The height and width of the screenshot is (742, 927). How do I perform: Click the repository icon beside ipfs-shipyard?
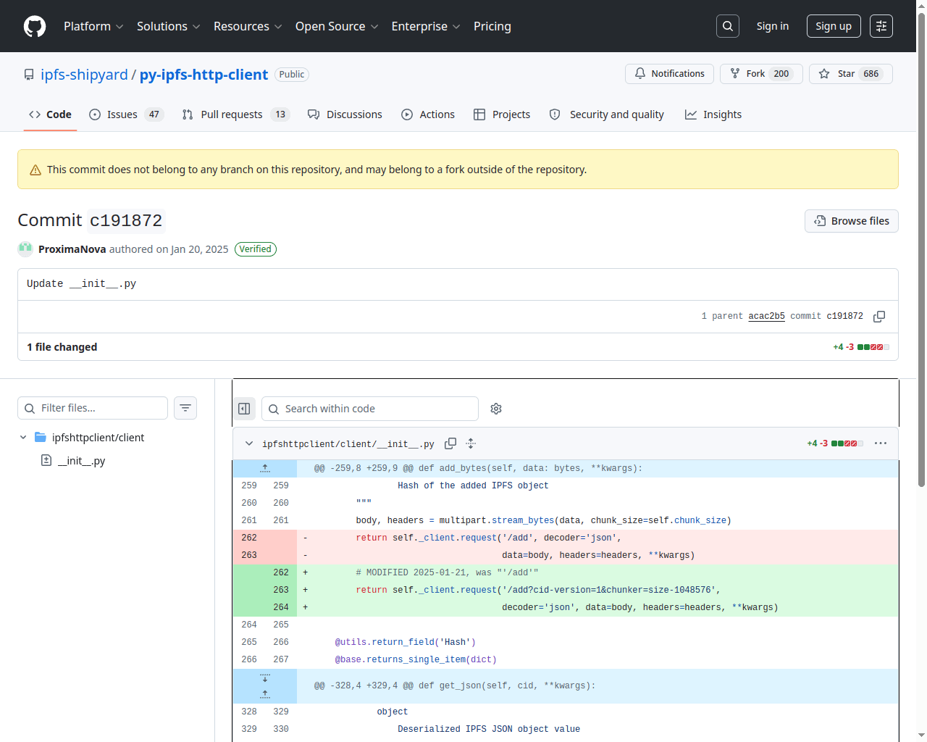[29, 75]
